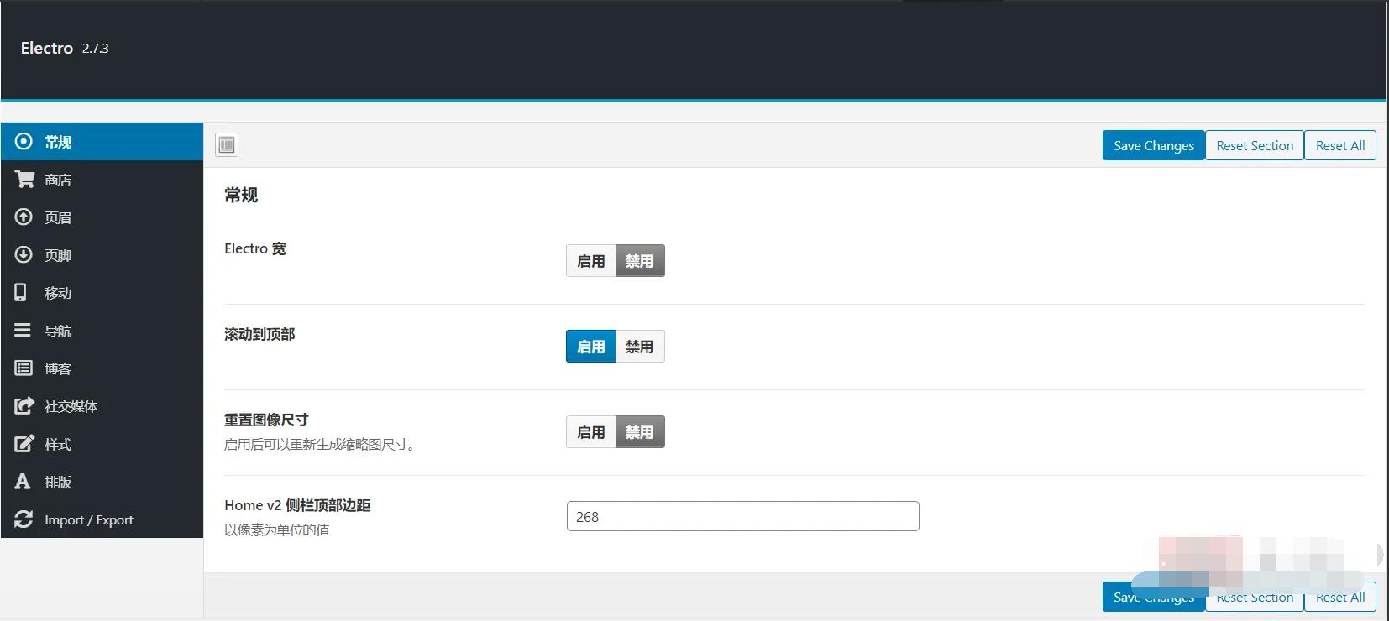Image resolution: width=1389 pixels, height=621 pixels.
Task: Click the top Reset Section button
Action: coord(1255,145)
